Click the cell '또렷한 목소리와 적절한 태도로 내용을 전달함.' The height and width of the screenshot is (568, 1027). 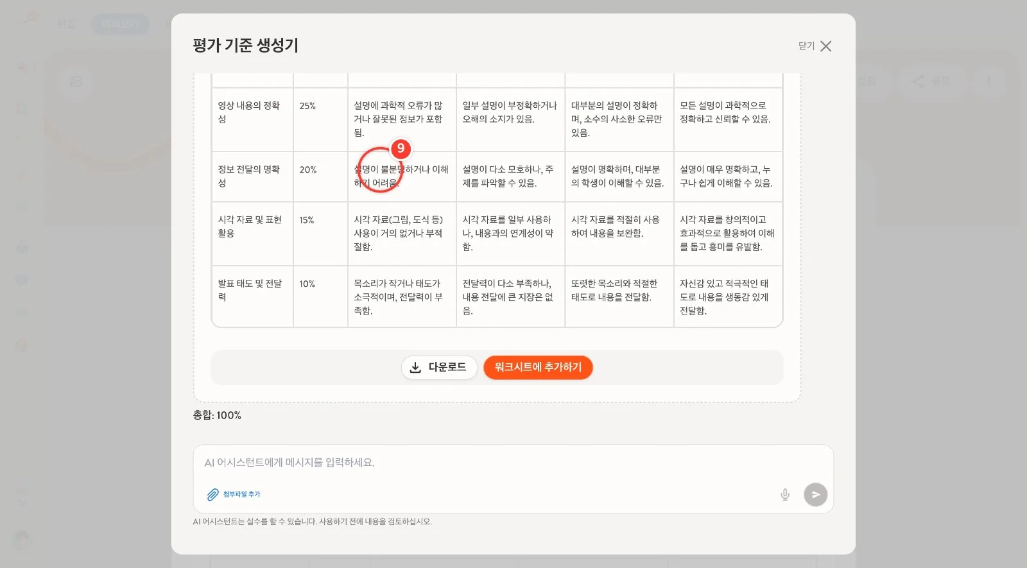point(619,297)
